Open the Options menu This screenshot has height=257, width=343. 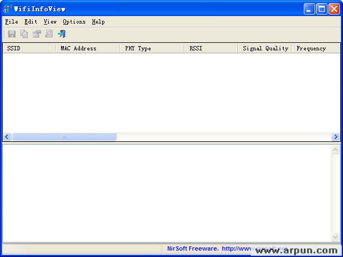click(x=74, y=21)
